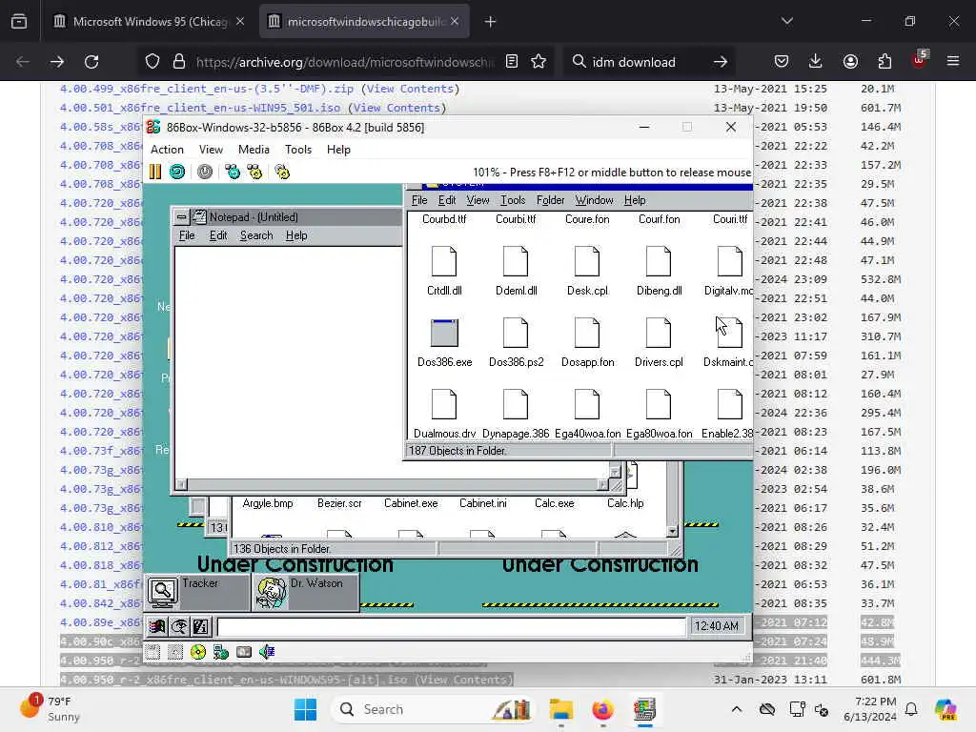Open the System folder window's Tools menu
The image size is (976, 732).
512,200
